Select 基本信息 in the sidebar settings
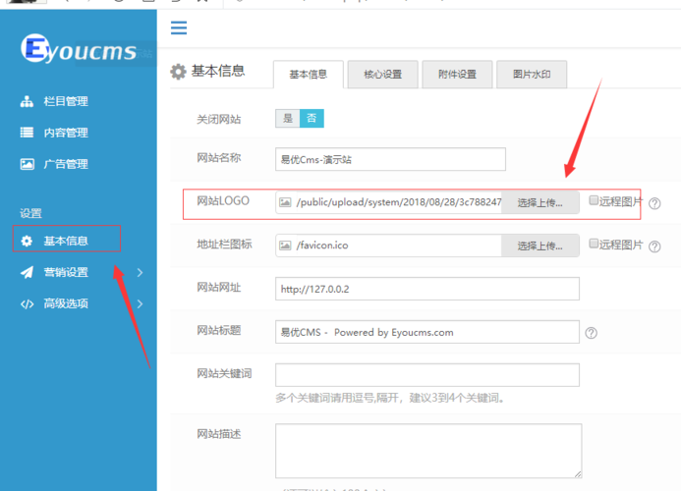 (67, 239)
